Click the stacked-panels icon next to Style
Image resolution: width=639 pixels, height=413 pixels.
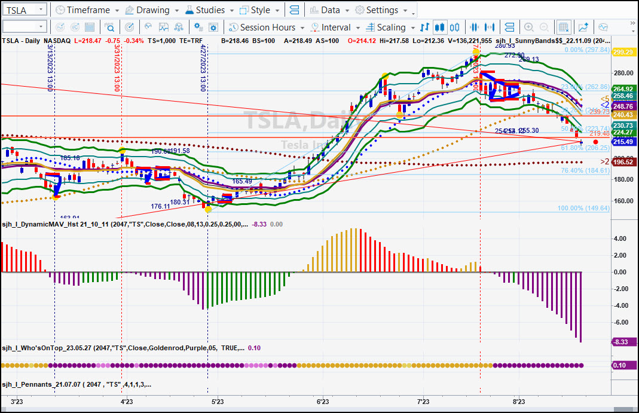click(294, 10)
